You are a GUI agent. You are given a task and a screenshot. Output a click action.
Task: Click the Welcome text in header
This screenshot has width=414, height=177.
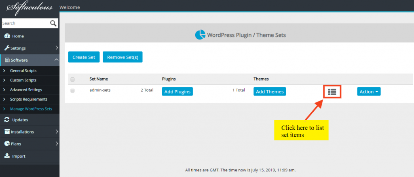(70, 7)
